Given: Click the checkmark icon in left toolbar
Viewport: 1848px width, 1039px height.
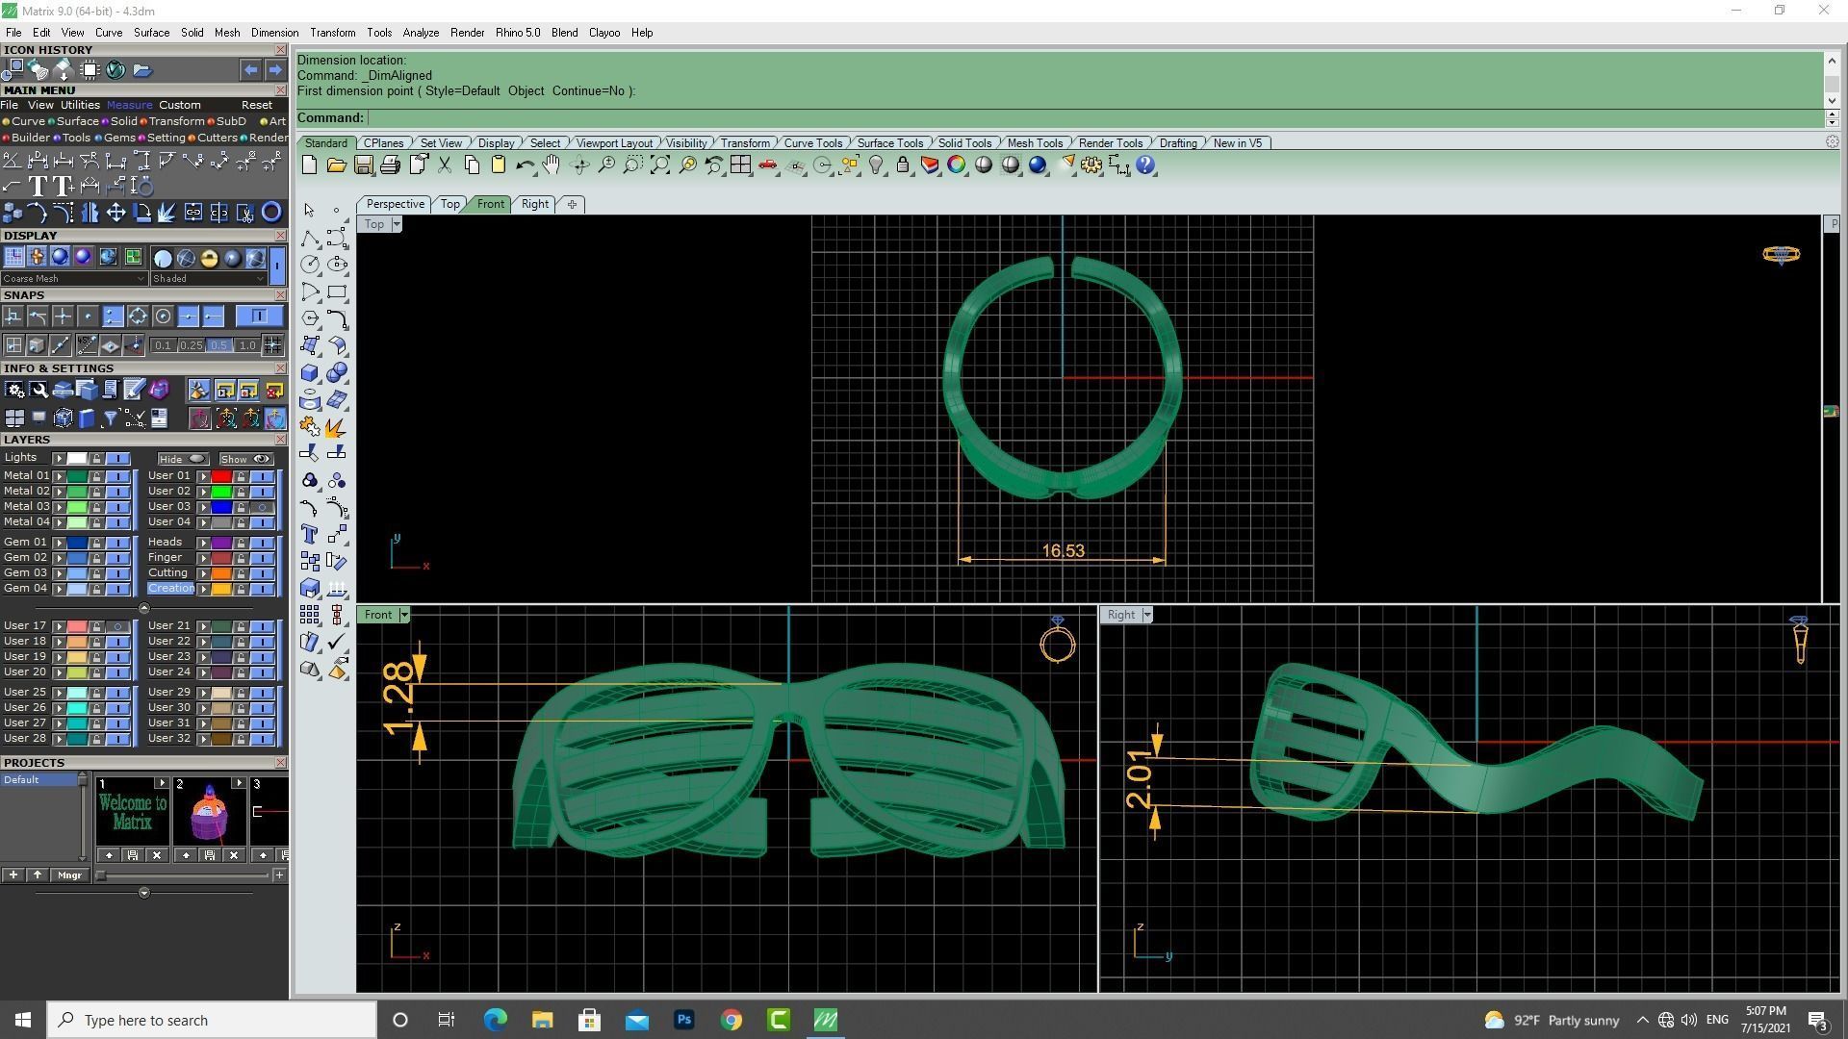Looking at the screenshot, I should [x=337, y=642].
